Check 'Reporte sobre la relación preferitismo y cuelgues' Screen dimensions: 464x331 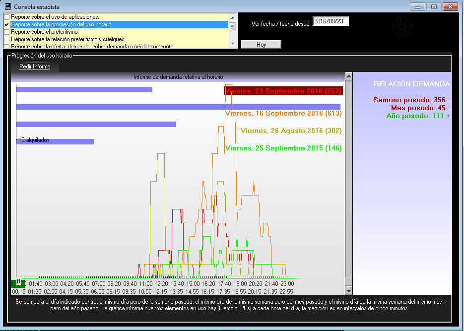click(7, 39)
